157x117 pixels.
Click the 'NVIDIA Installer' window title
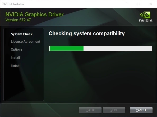13,4
